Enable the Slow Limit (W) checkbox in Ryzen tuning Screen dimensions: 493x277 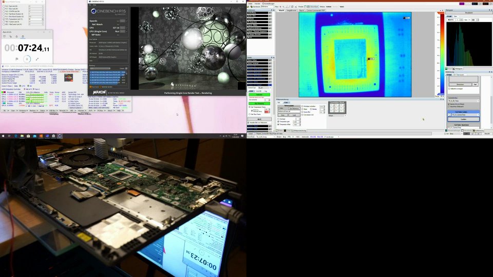4,9
